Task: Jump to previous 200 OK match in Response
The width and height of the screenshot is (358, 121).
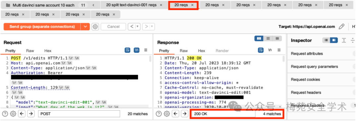Action: [x=175, y=113]
